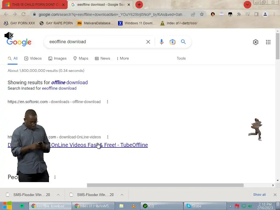
Task: Show hidden system tray icons
Action: 230,206
